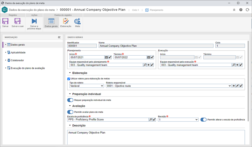Click Dados da execução breadcrumb text
The width and height of the screenshot is (252, 147).
[x=32, y=10]
